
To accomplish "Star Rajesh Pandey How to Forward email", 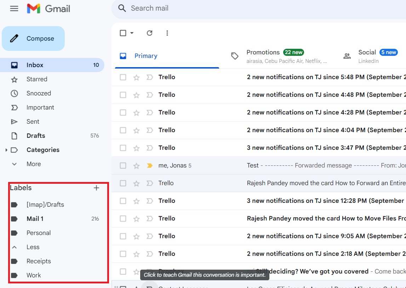I will [137, 183].
